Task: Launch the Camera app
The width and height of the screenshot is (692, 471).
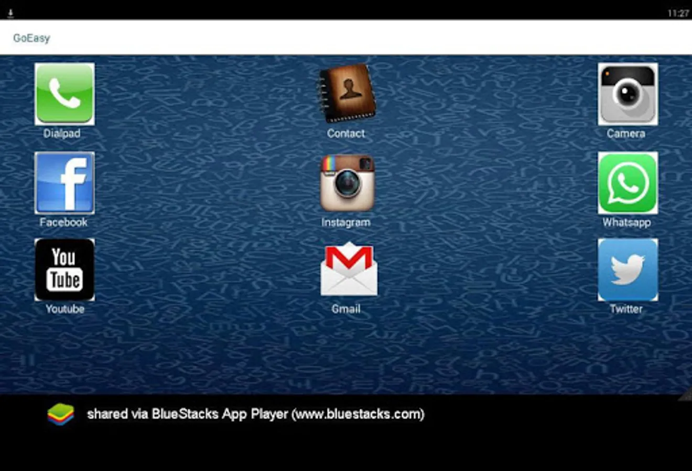Action: click(x=627, y=94)
